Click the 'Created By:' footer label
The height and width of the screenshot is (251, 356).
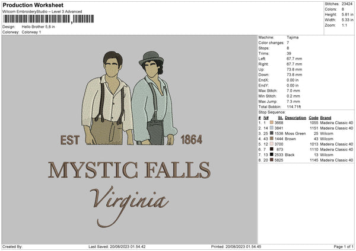coord(12,246)
